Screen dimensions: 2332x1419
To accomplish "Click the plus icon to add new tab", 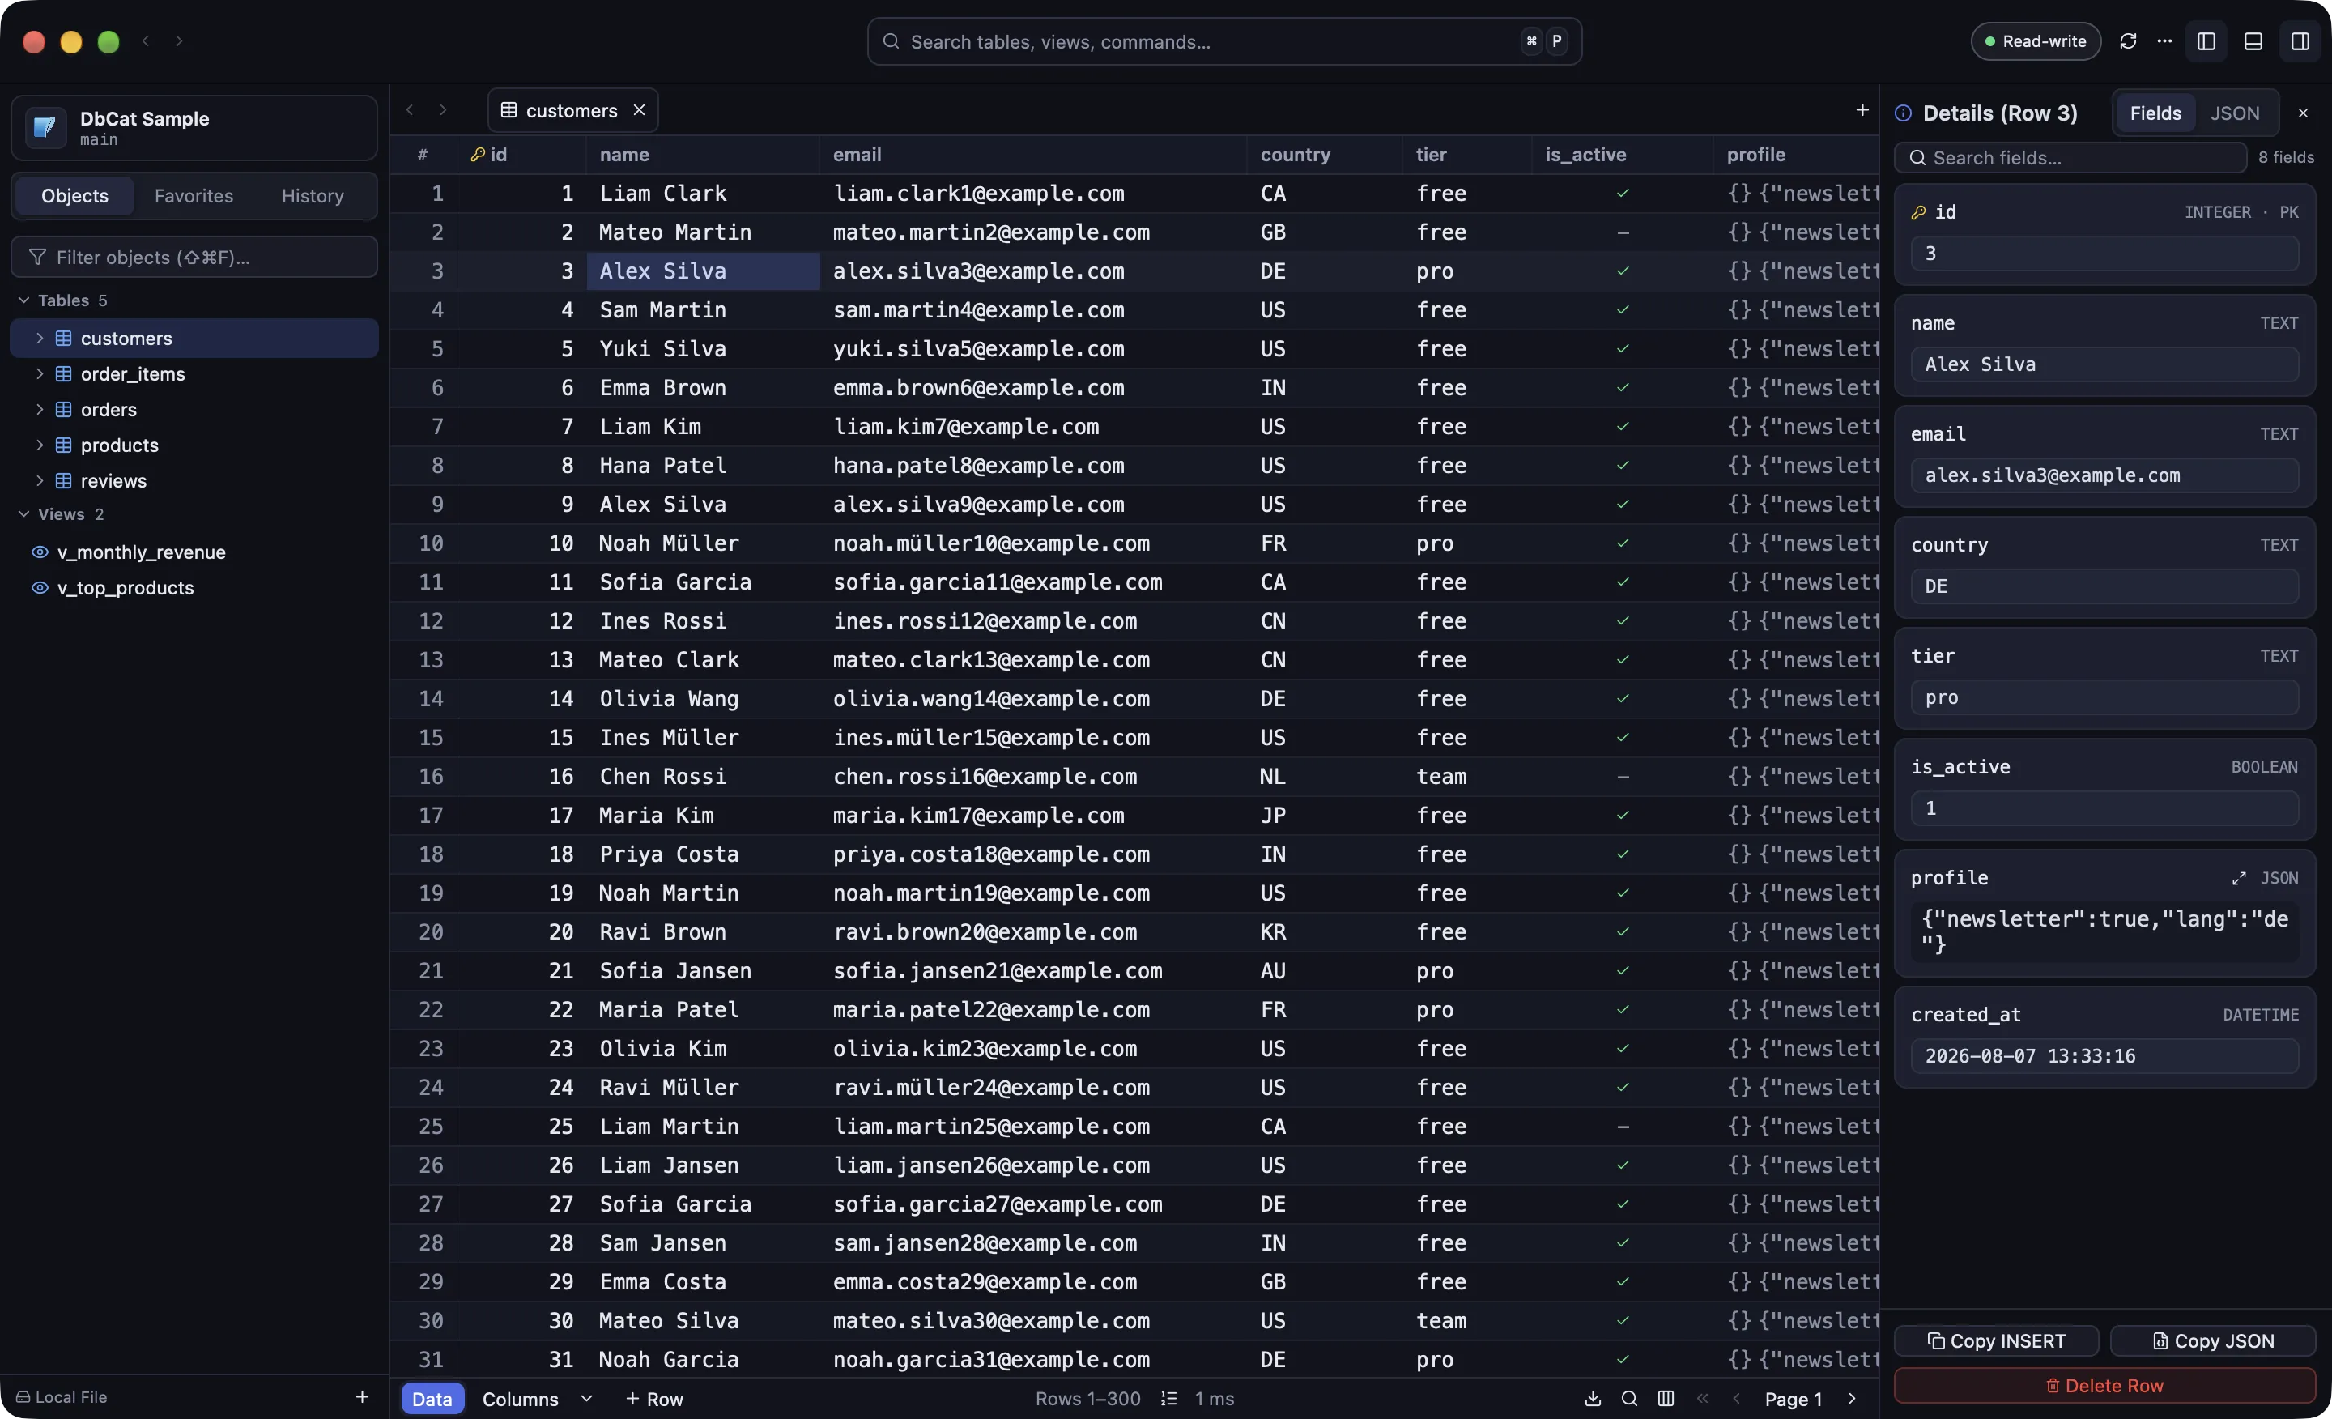I will (x=1862, y=111).
